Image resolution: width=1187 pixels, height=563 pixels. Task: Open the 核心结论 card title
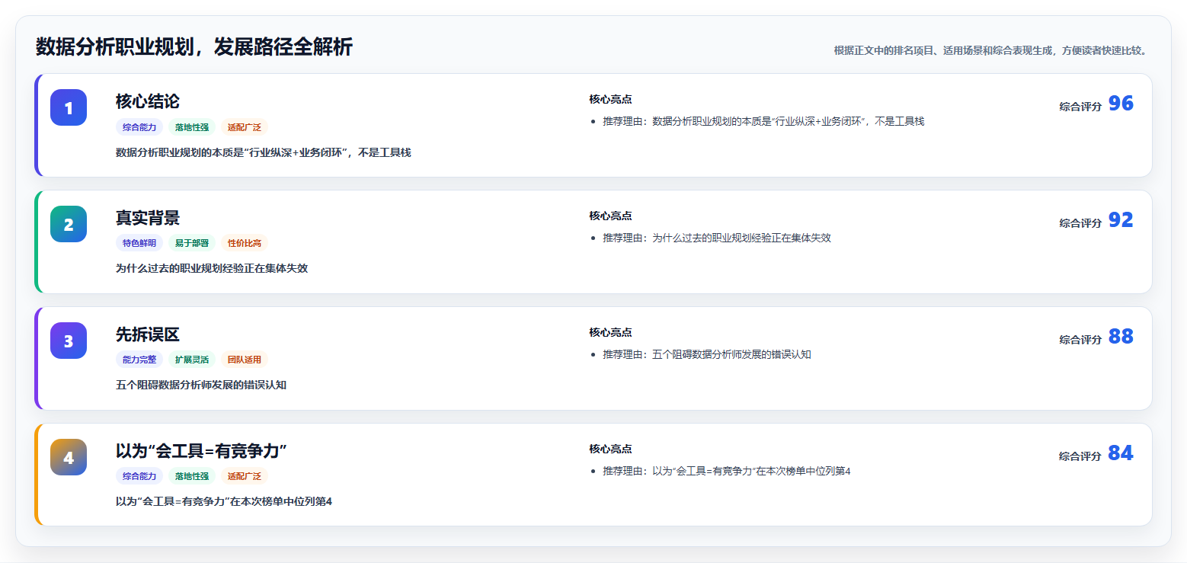click(x=148, y=101)
